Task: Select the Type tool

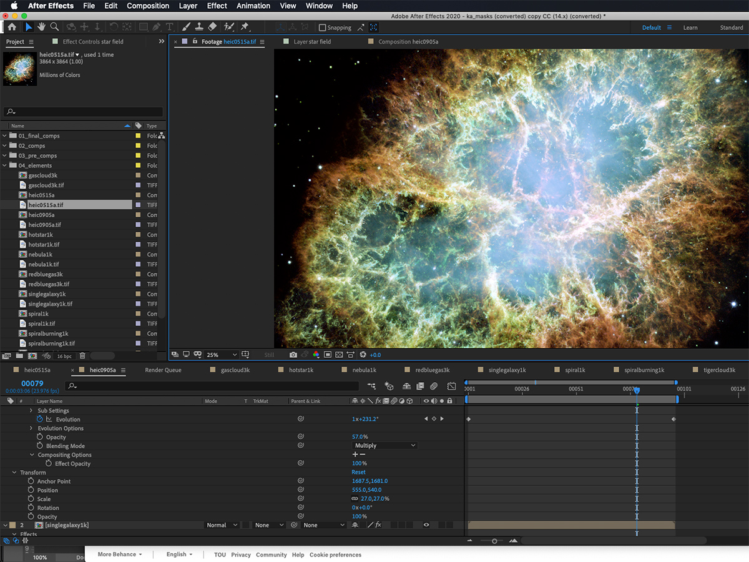Action: [x=169, y=27]
